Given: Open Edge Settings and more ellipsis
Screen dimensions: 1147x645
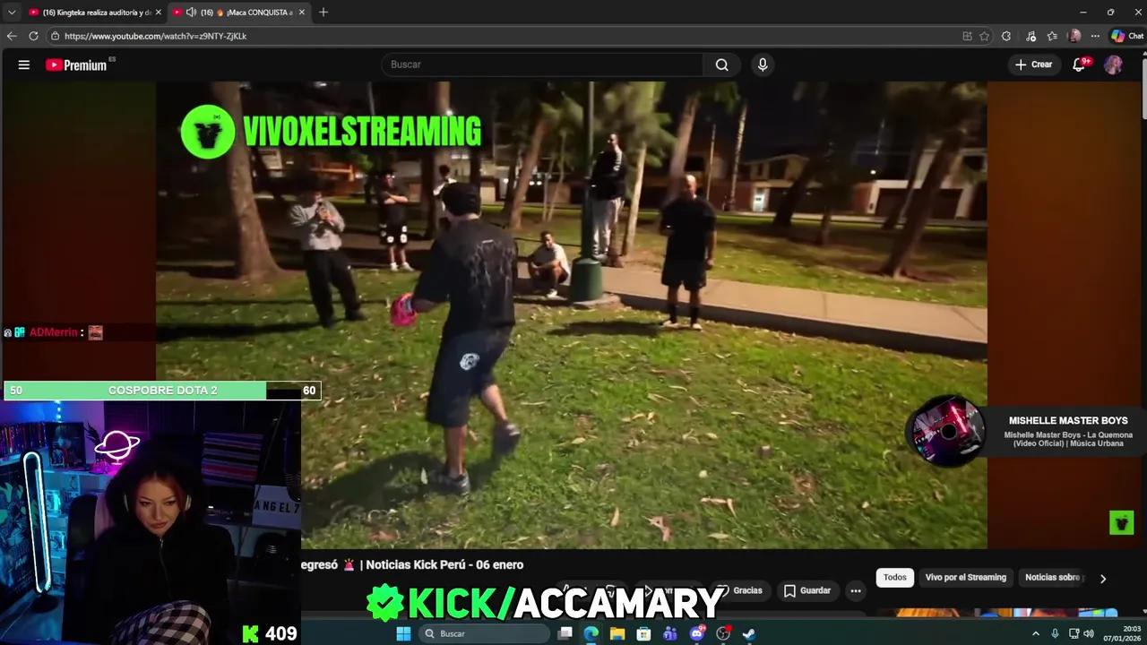Looking at the screenshot, I should pyautogui.click(x=1095, y=36).
